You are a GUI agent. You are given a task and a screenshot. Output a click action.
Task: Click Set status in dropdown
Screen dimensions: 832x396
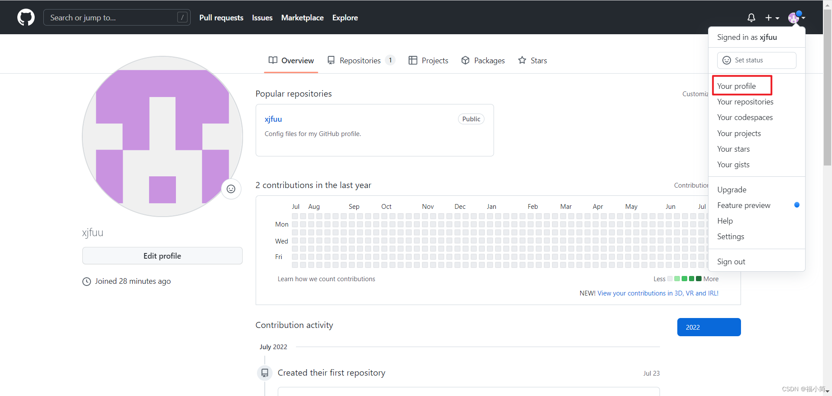(757, 60)
